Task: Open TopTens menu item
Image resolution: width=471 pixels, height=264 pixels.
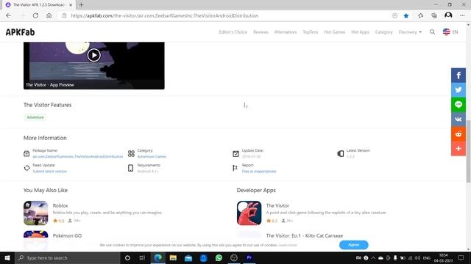Action: [311, 32]
